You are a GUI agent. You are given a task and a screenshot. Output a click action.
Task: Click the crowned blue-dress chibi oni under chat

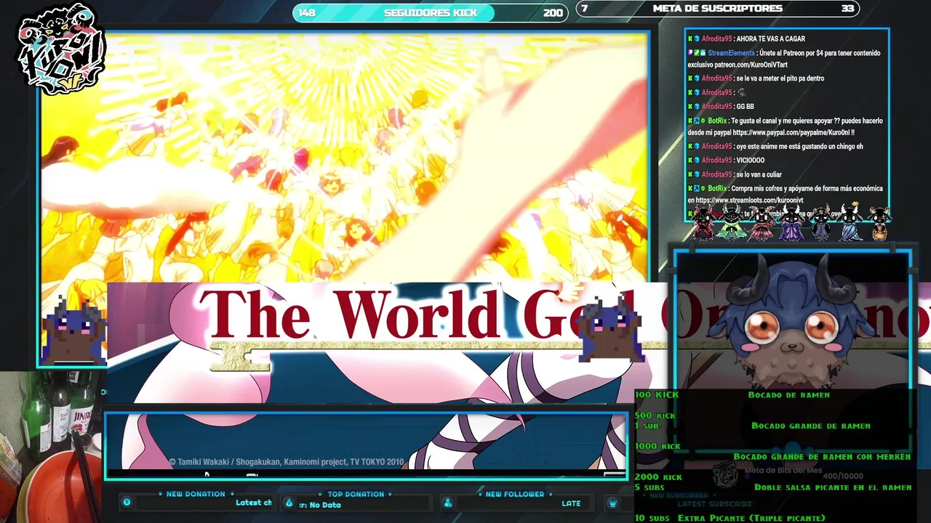[851, 222]
